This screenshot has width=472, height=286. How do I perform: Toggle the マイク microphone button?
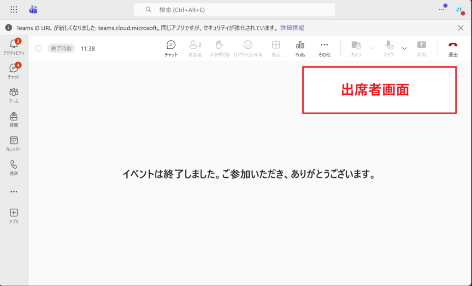tap(389, 48)
